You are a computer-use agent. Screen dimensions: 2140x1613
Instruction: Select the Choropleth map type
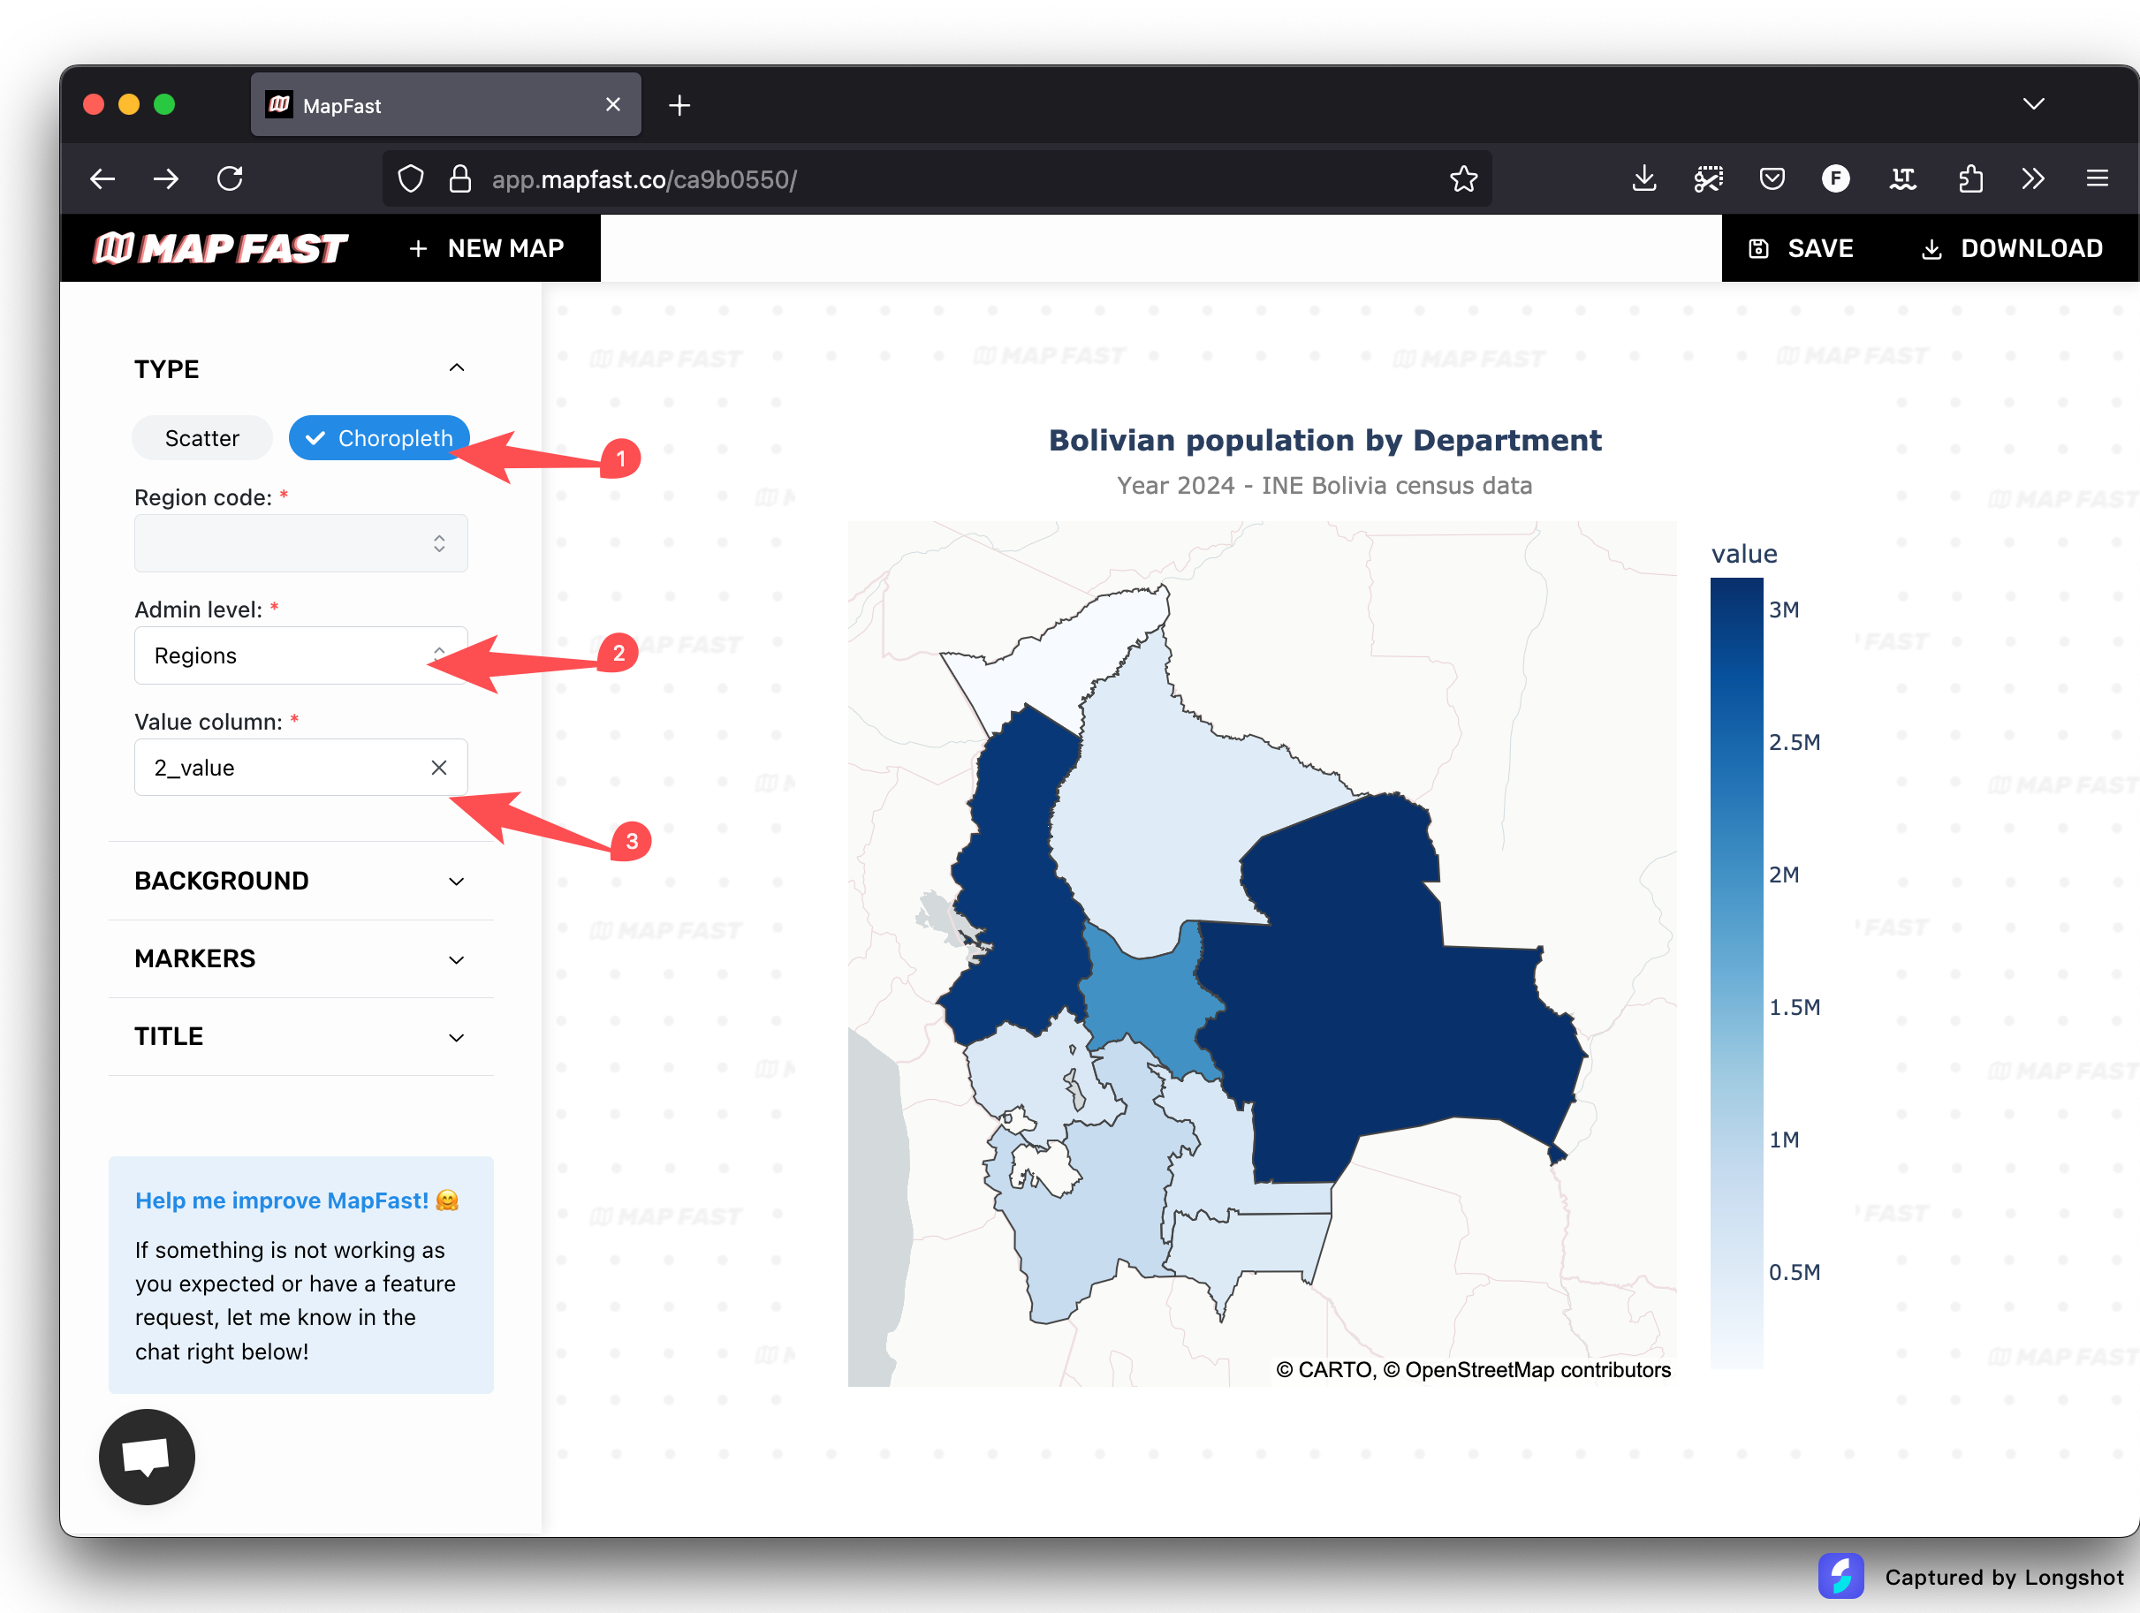pos(379,438)
